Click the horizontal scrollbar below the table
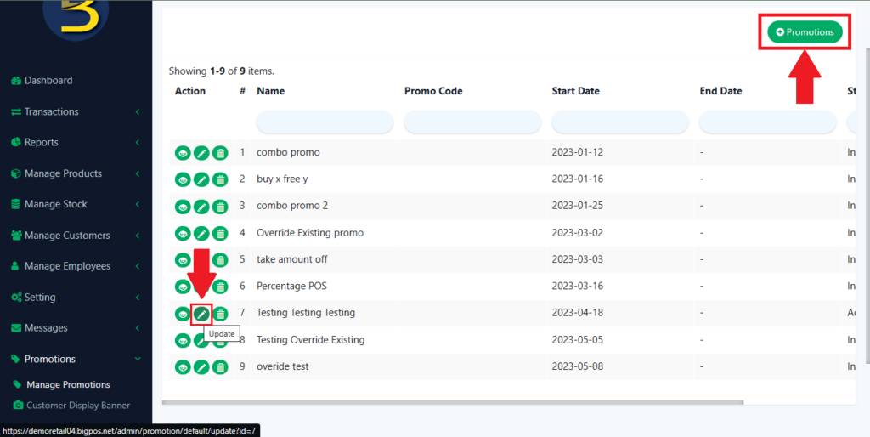The width and height of the screenshot is (870, 437). (452, 402)
